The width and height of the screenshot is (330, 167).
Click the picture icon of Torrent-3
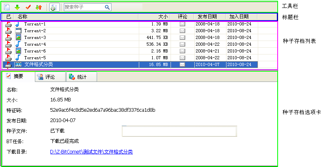click(x=18, y=37)
